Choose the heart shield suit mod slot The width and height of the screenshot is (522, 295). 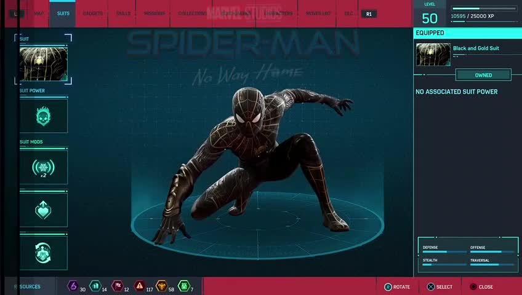point(43,210)
